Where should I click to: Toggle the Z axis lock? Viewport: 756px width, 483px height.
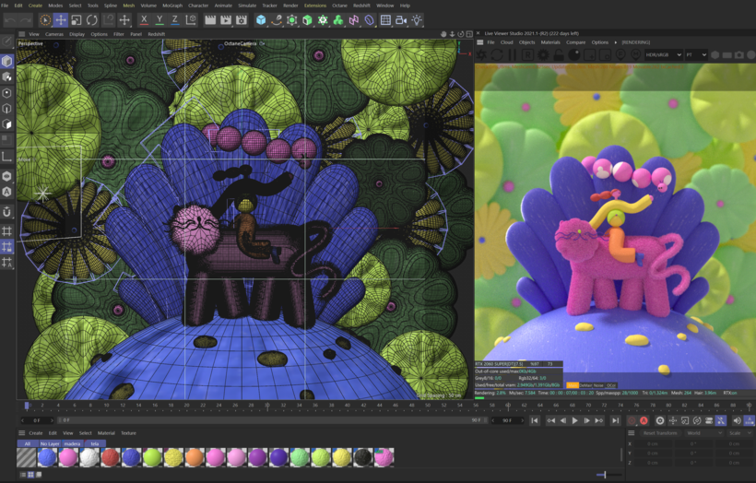pyautogui.click(x=174, y=20)
